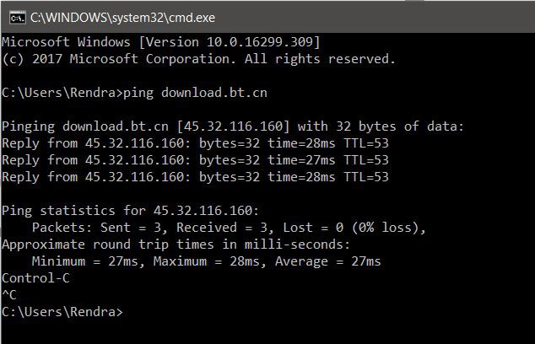
Task: Click the "(0% loss)" text
Action: tap(385, 228)
